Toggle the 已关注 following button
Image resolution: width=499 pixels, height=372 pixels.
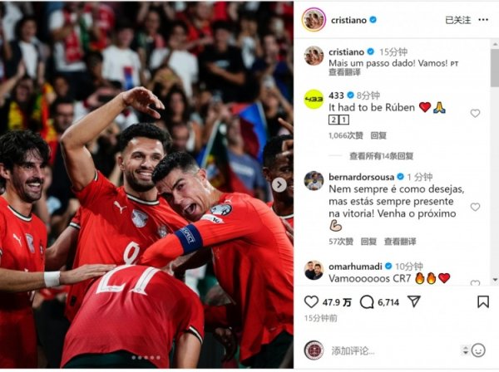pos(457,20)
